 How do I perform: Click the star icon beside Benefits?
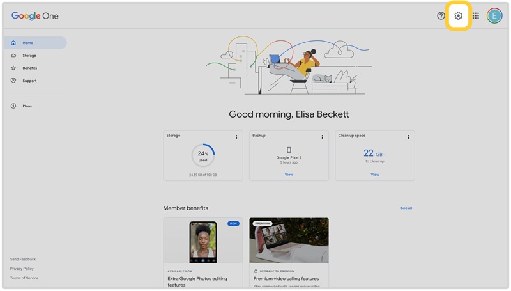click(x=13, y=68)
